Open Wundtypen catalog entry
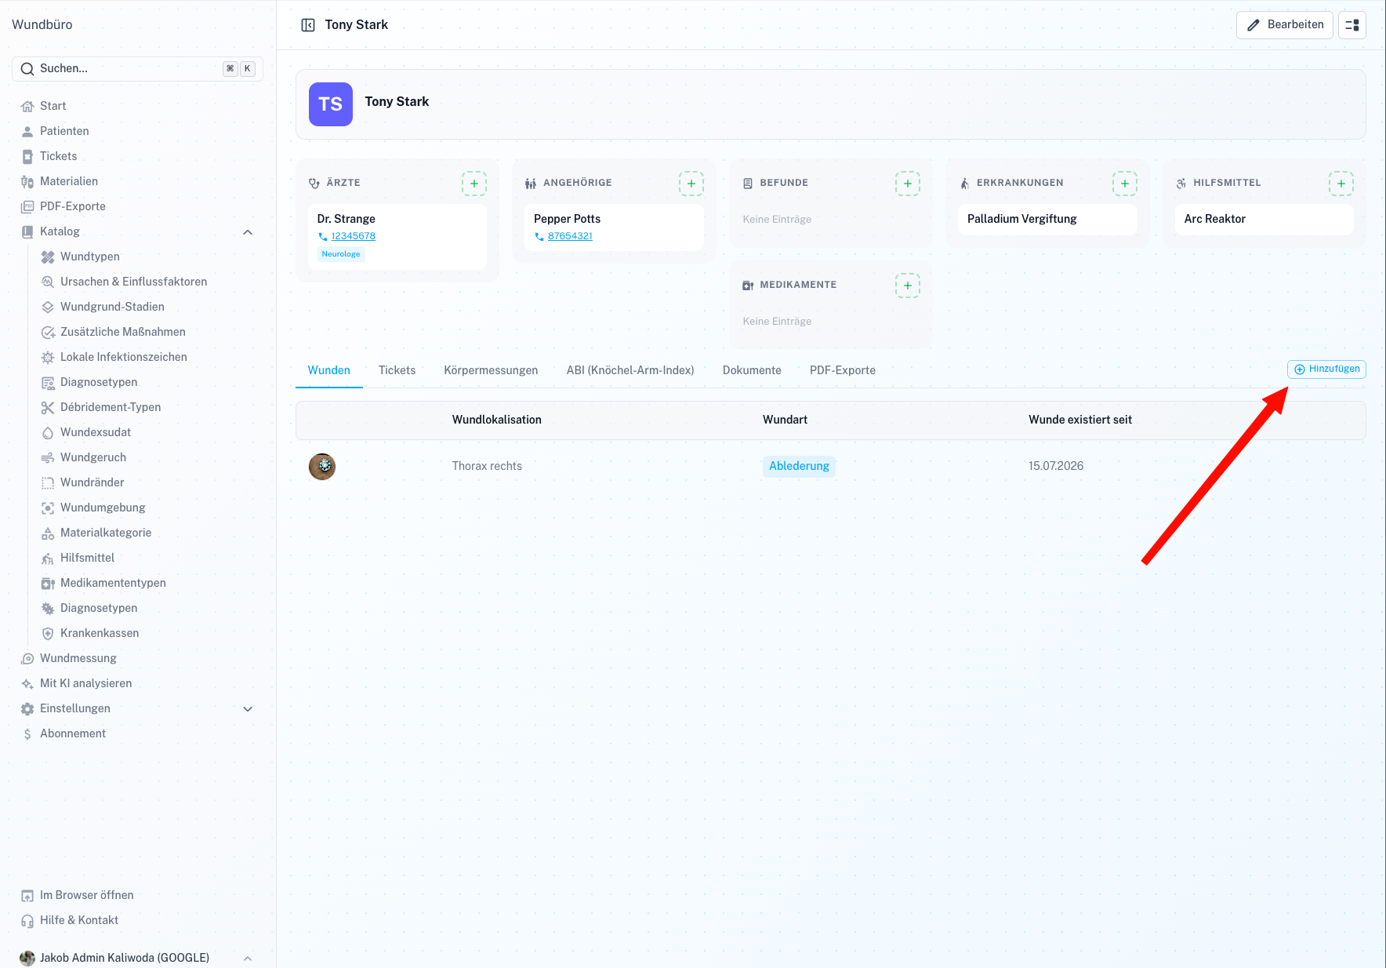The width and height of the screenshot is (1386, 968). [90, 257]
